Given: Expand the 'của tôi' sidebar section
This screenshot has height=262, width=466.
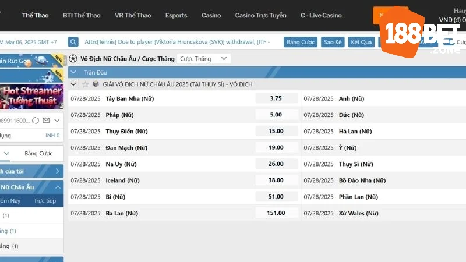Looking at the screenshot, I should click(57, 171).
